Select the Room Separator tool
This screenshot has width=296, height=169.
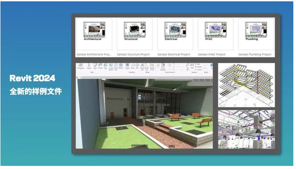[163, 67]
